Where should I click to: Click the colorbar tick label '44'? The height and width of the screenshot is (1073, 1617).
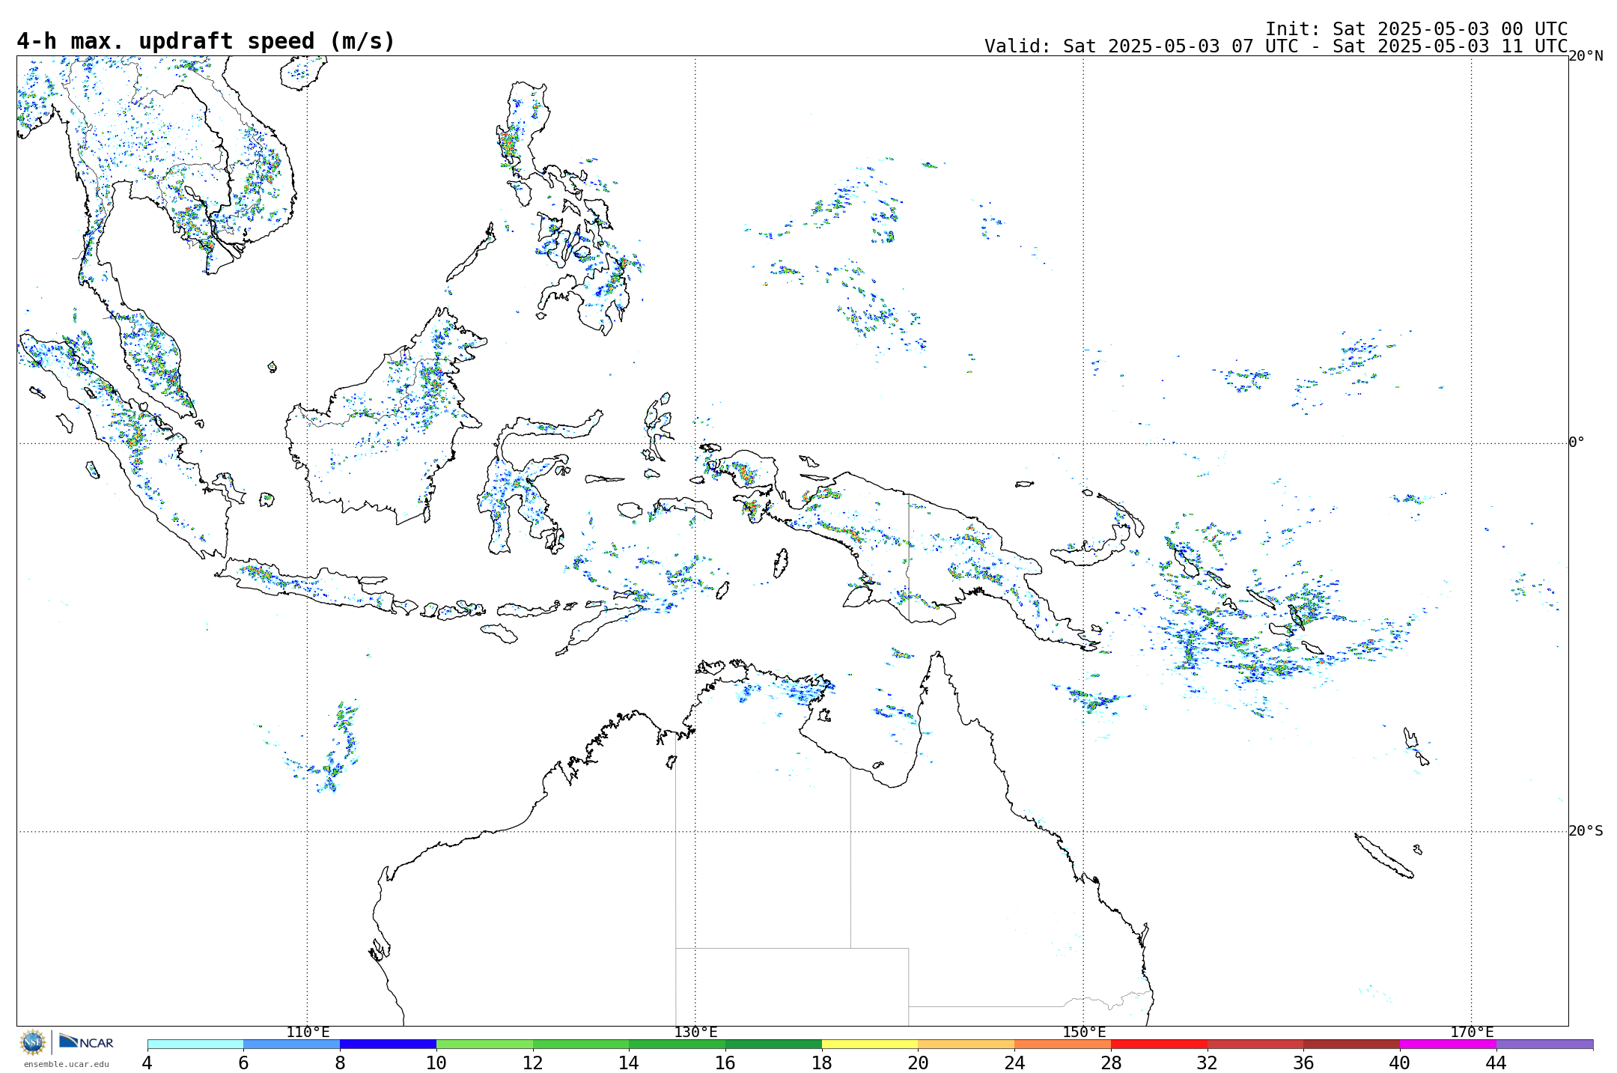(x=1496, y=1063)
